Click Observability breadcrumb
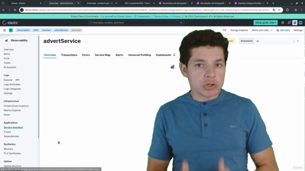The height and width of the screenshot is (171, 305). 23,30
